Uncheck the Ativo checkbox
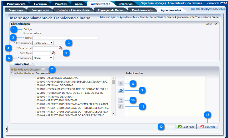The width and height of the screenshot is (228, 138). click(216, 24)
